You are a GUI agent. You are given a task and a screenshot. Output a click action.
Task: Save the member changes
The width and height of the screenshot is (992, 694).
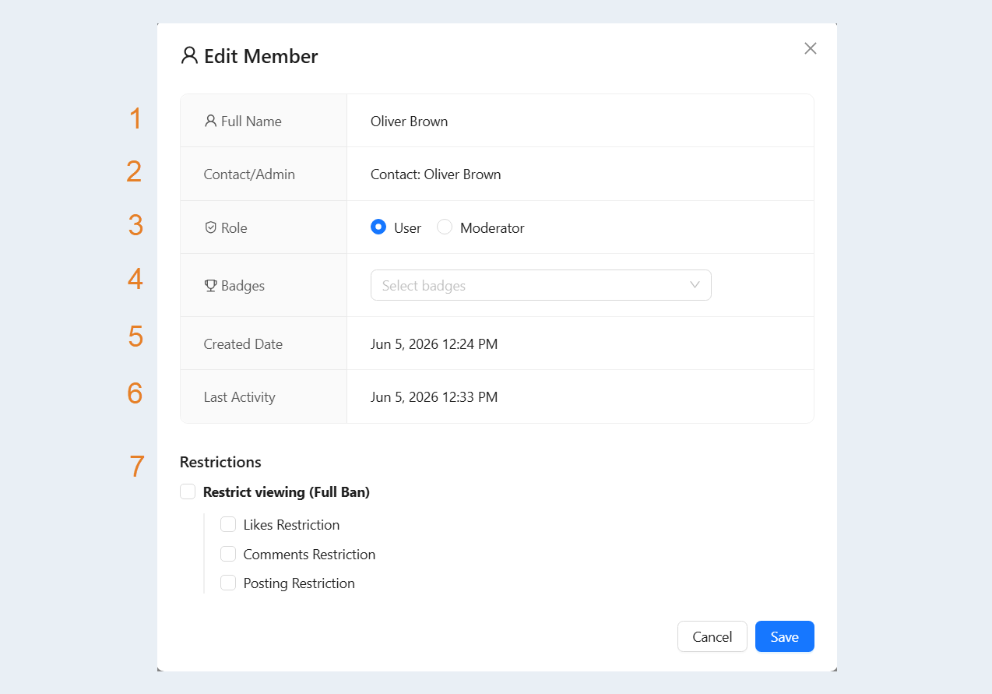point(785,636)
